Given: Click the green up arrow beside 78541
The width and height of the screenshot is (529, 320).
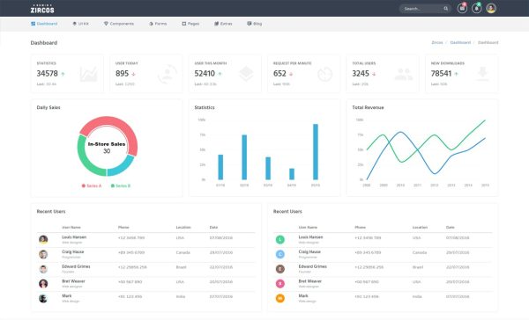Looking at the screenshot, I should coord(457,74).
